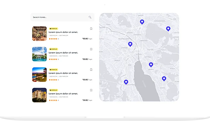Click the bedroom and bathroom text on the daytime pool listing

(58, 56)
